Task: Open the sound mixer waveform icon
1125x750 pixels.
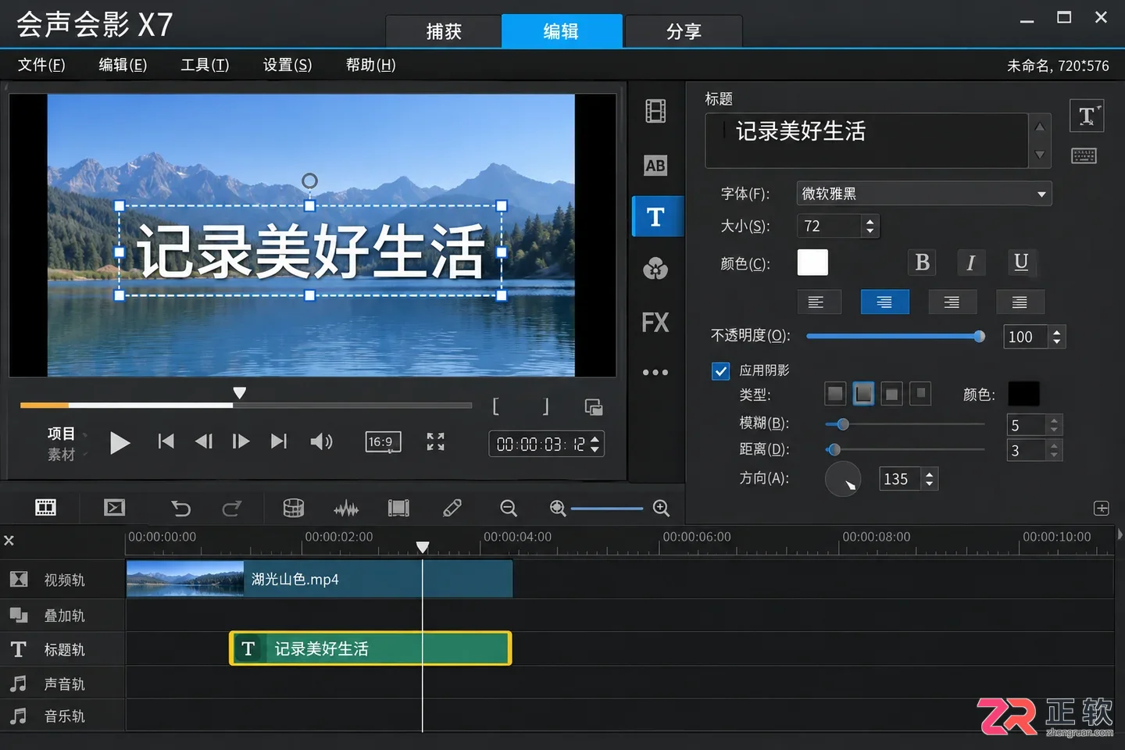Action: [x=346, y=509]
